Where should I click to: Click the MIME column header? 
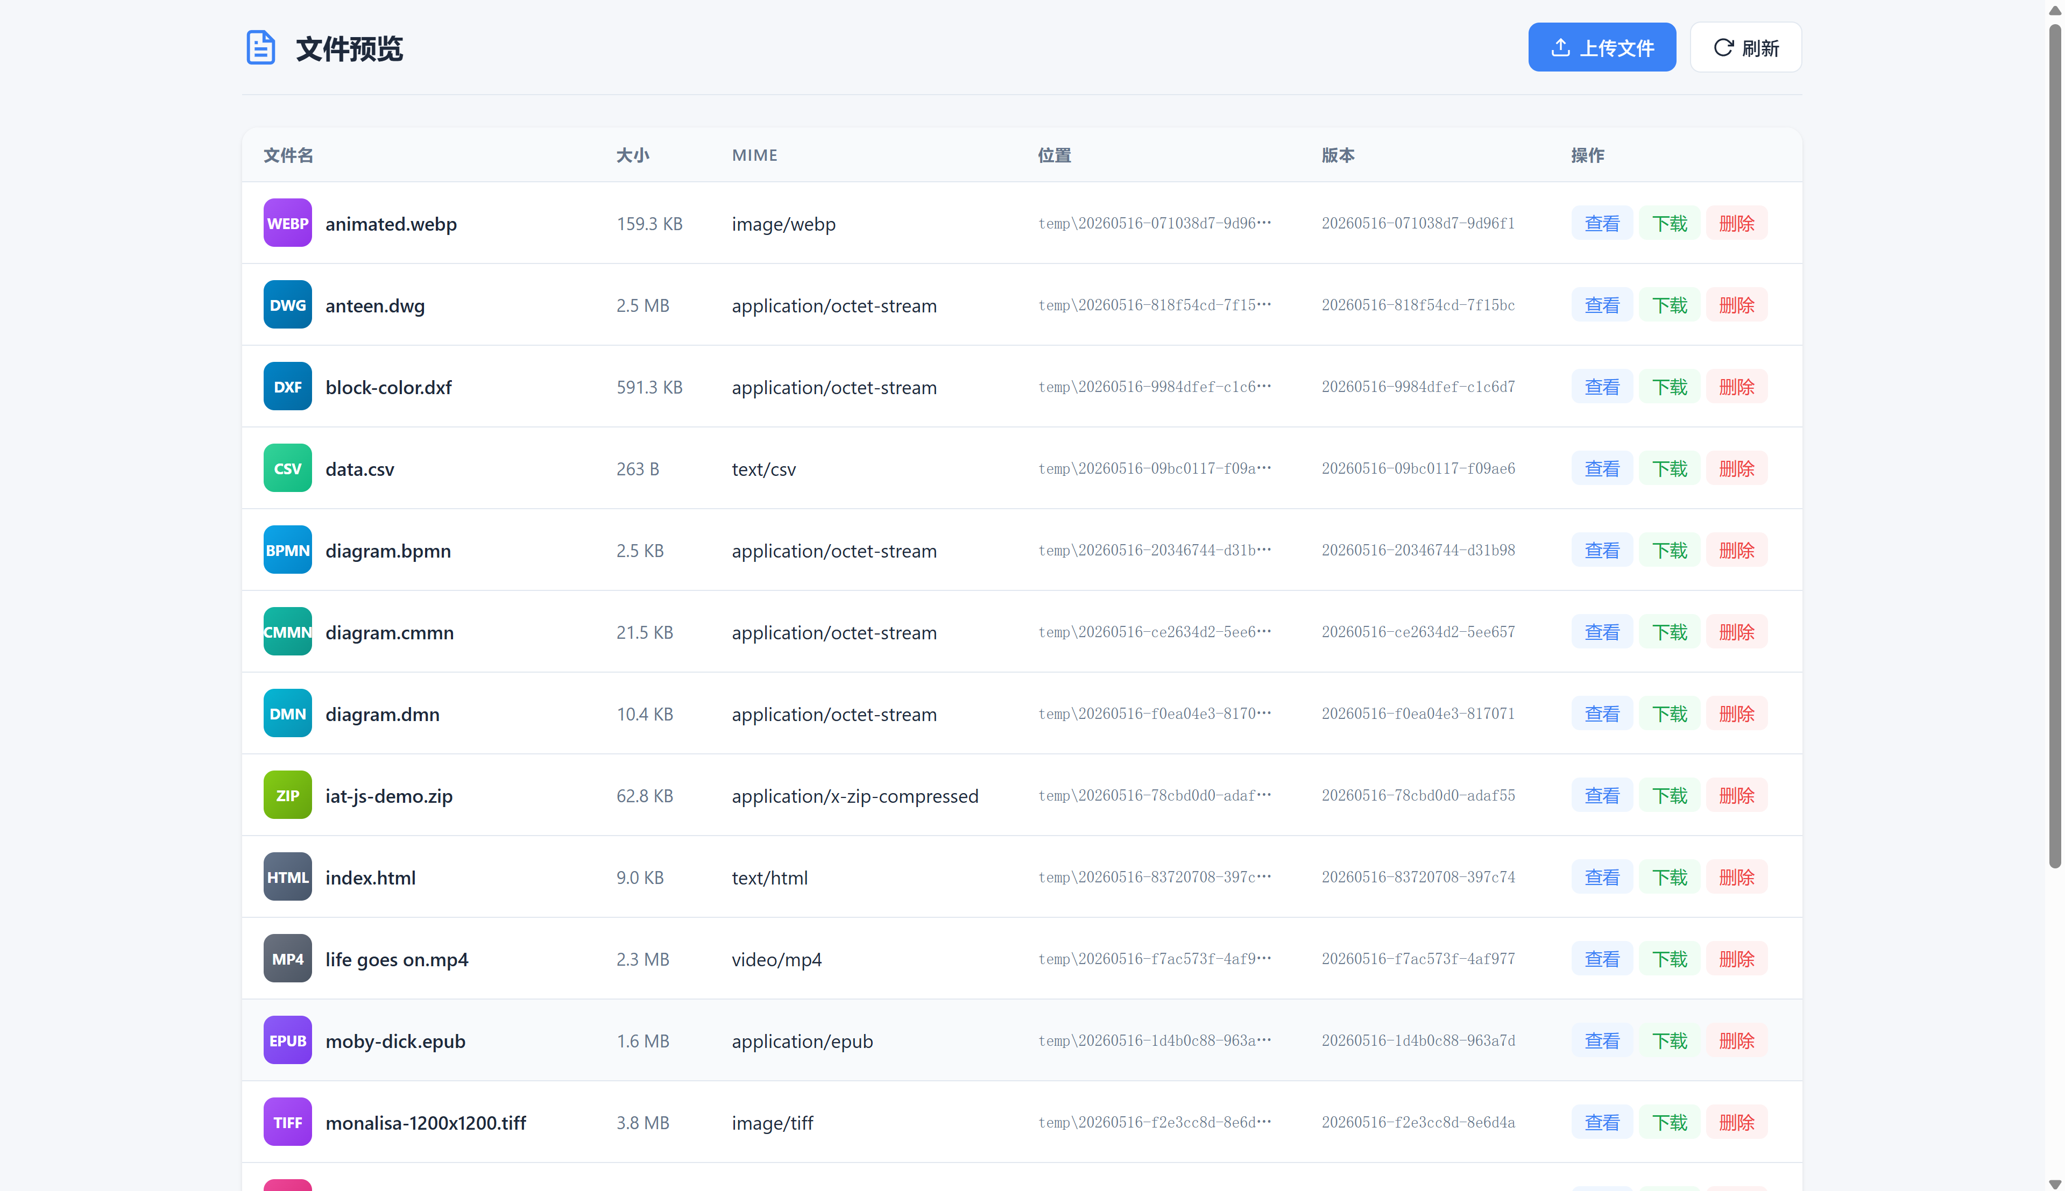[755, 155]
